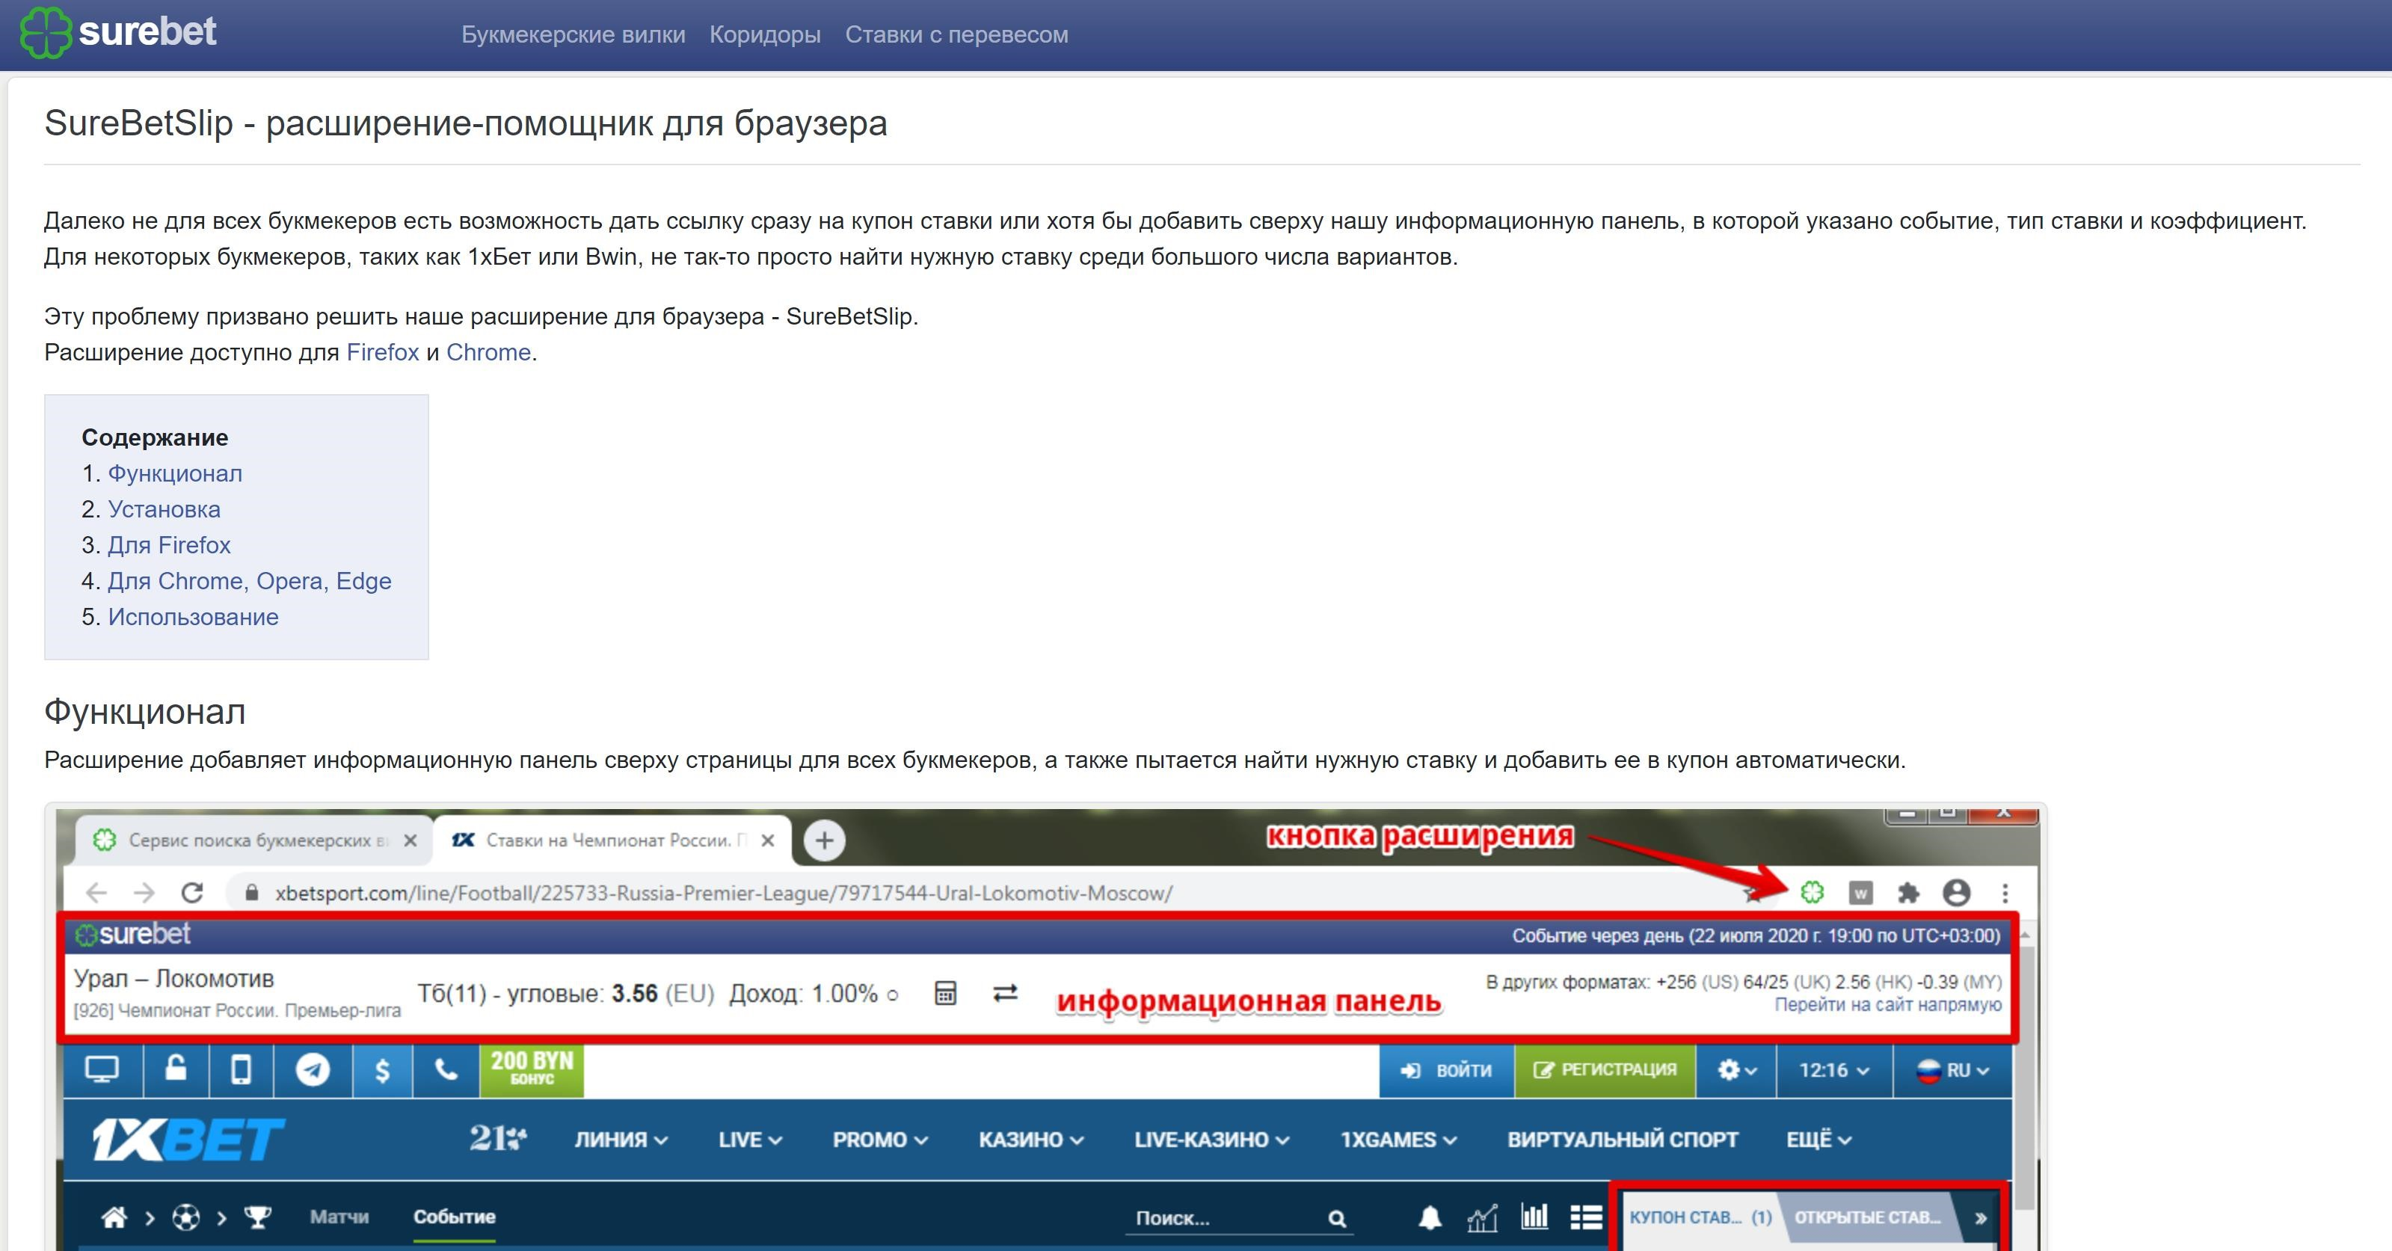
Task: Click the РЕГИСТРАЦИЯ button
Action: click(x=1605, y=1070)
